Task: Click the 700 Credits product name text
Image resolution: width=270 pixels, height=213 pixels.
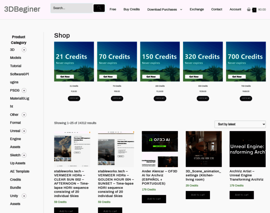Action: [246, 86]
